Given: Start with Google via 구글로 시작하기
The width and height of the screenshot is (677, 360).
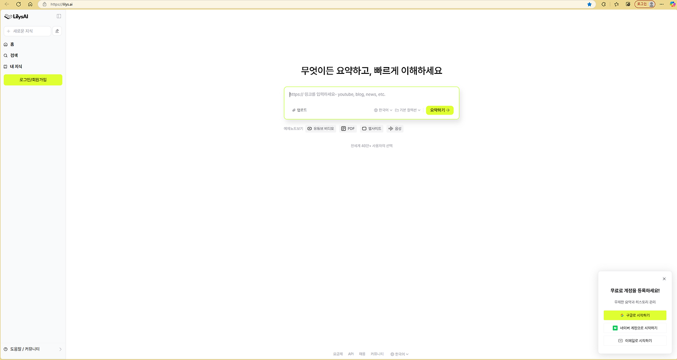Looking at the screenshot, I should pos(635,315).
